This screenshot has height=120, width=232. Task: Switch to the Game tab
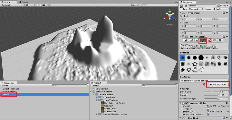click(24, 2)
